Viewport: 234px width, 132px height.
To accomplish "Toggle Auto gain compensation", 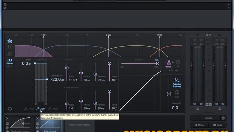I will click(x=177, y=94).
